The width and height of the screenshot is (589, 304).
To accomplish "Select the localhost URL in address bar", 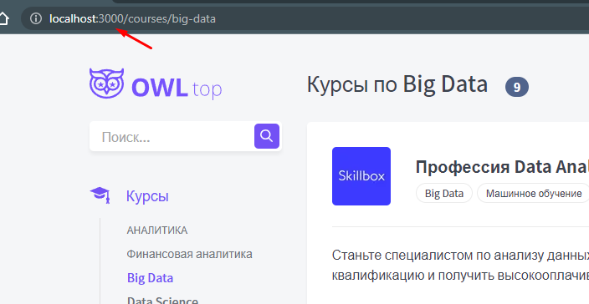I will coord(132,18).
